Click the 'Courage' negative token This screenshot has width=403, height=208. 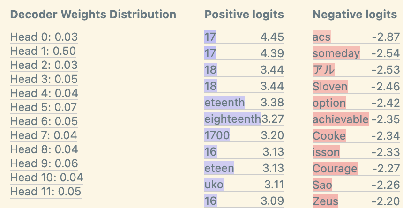pyautogui.click(x=335, y=168)
